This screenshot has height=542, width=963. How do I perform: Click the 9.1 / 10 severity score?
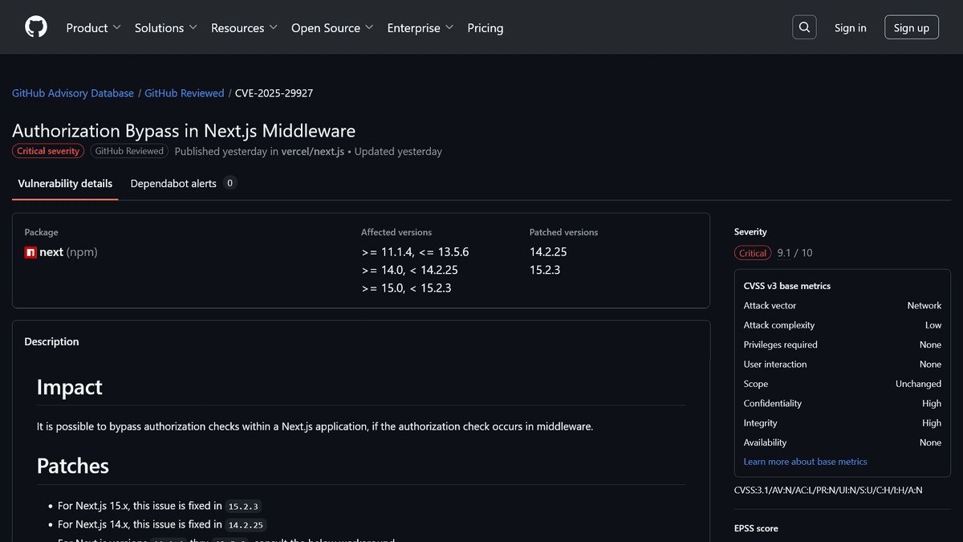(795, 253)
